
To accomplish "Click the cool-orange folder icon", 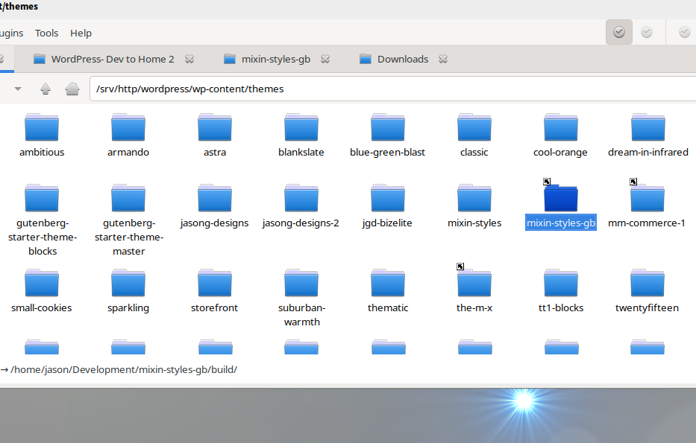I will coord(561,128).
